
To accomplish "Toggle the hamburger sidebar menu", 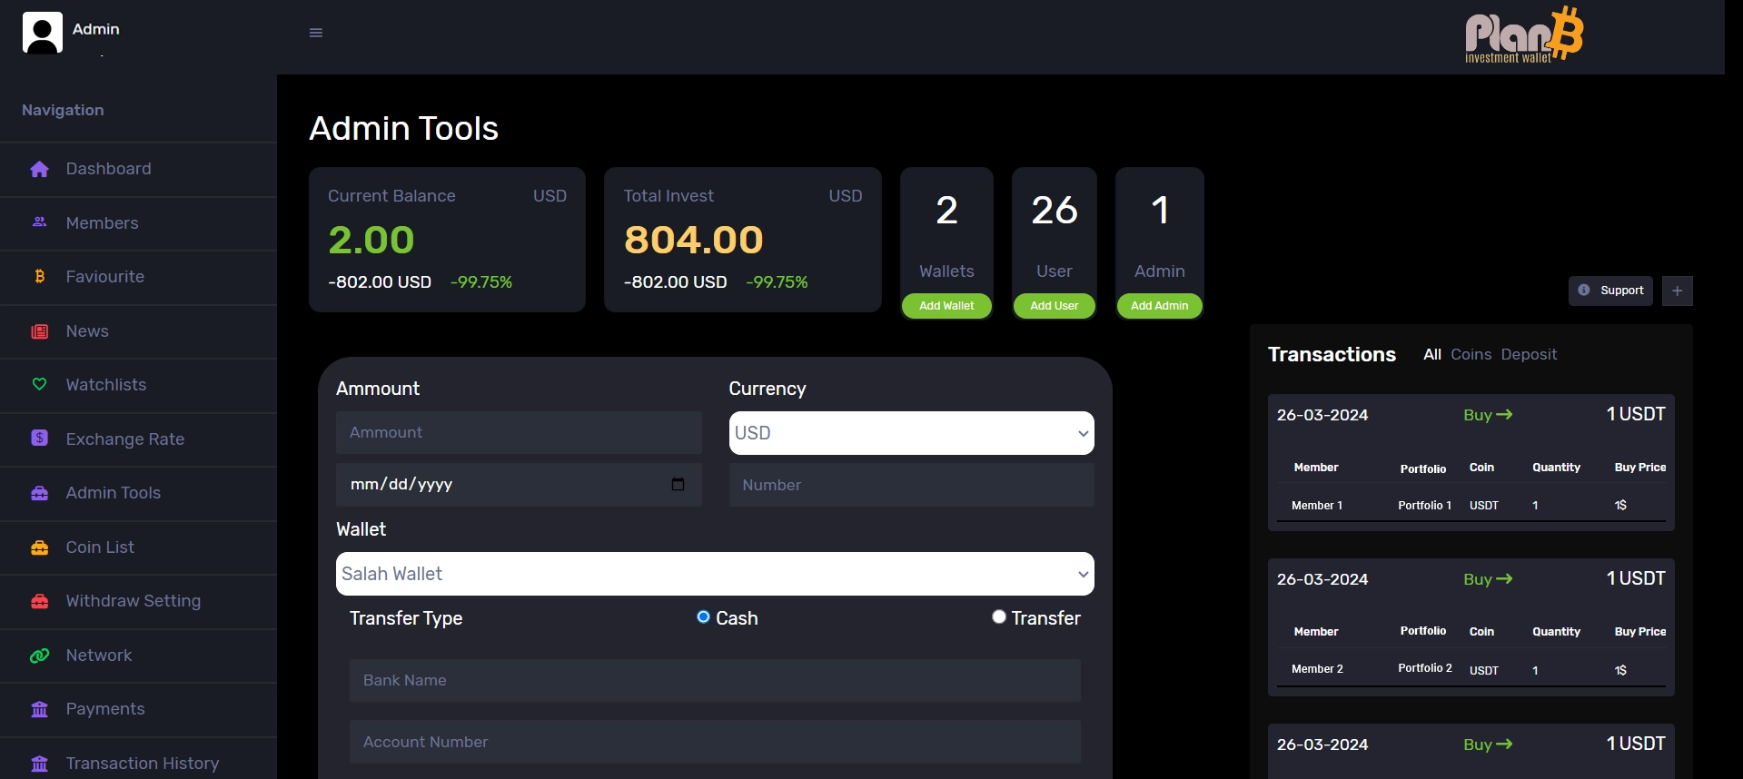I will pos(316,33).
